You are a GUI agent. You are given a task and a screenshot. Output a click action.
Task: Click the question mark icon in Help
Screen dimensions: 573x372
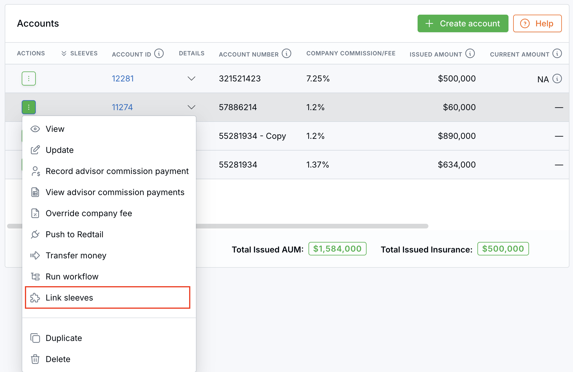(525, 23)
